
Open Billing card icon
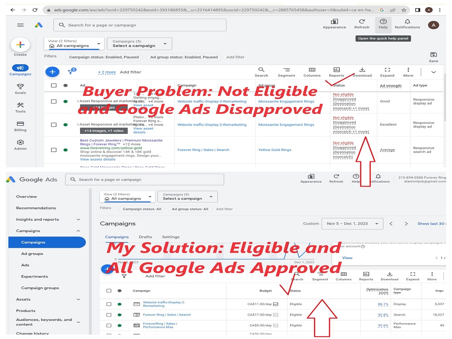click(20, 124)
